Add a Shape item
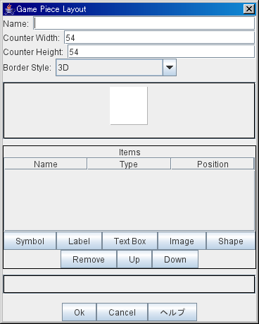The width and height of the screenshot is (259, 324). (231, 241)
